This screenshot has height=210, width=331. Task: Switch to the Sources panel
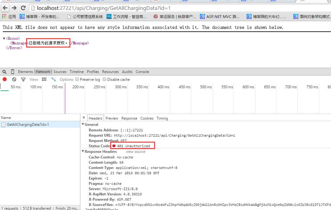click(x=60, y=72)
